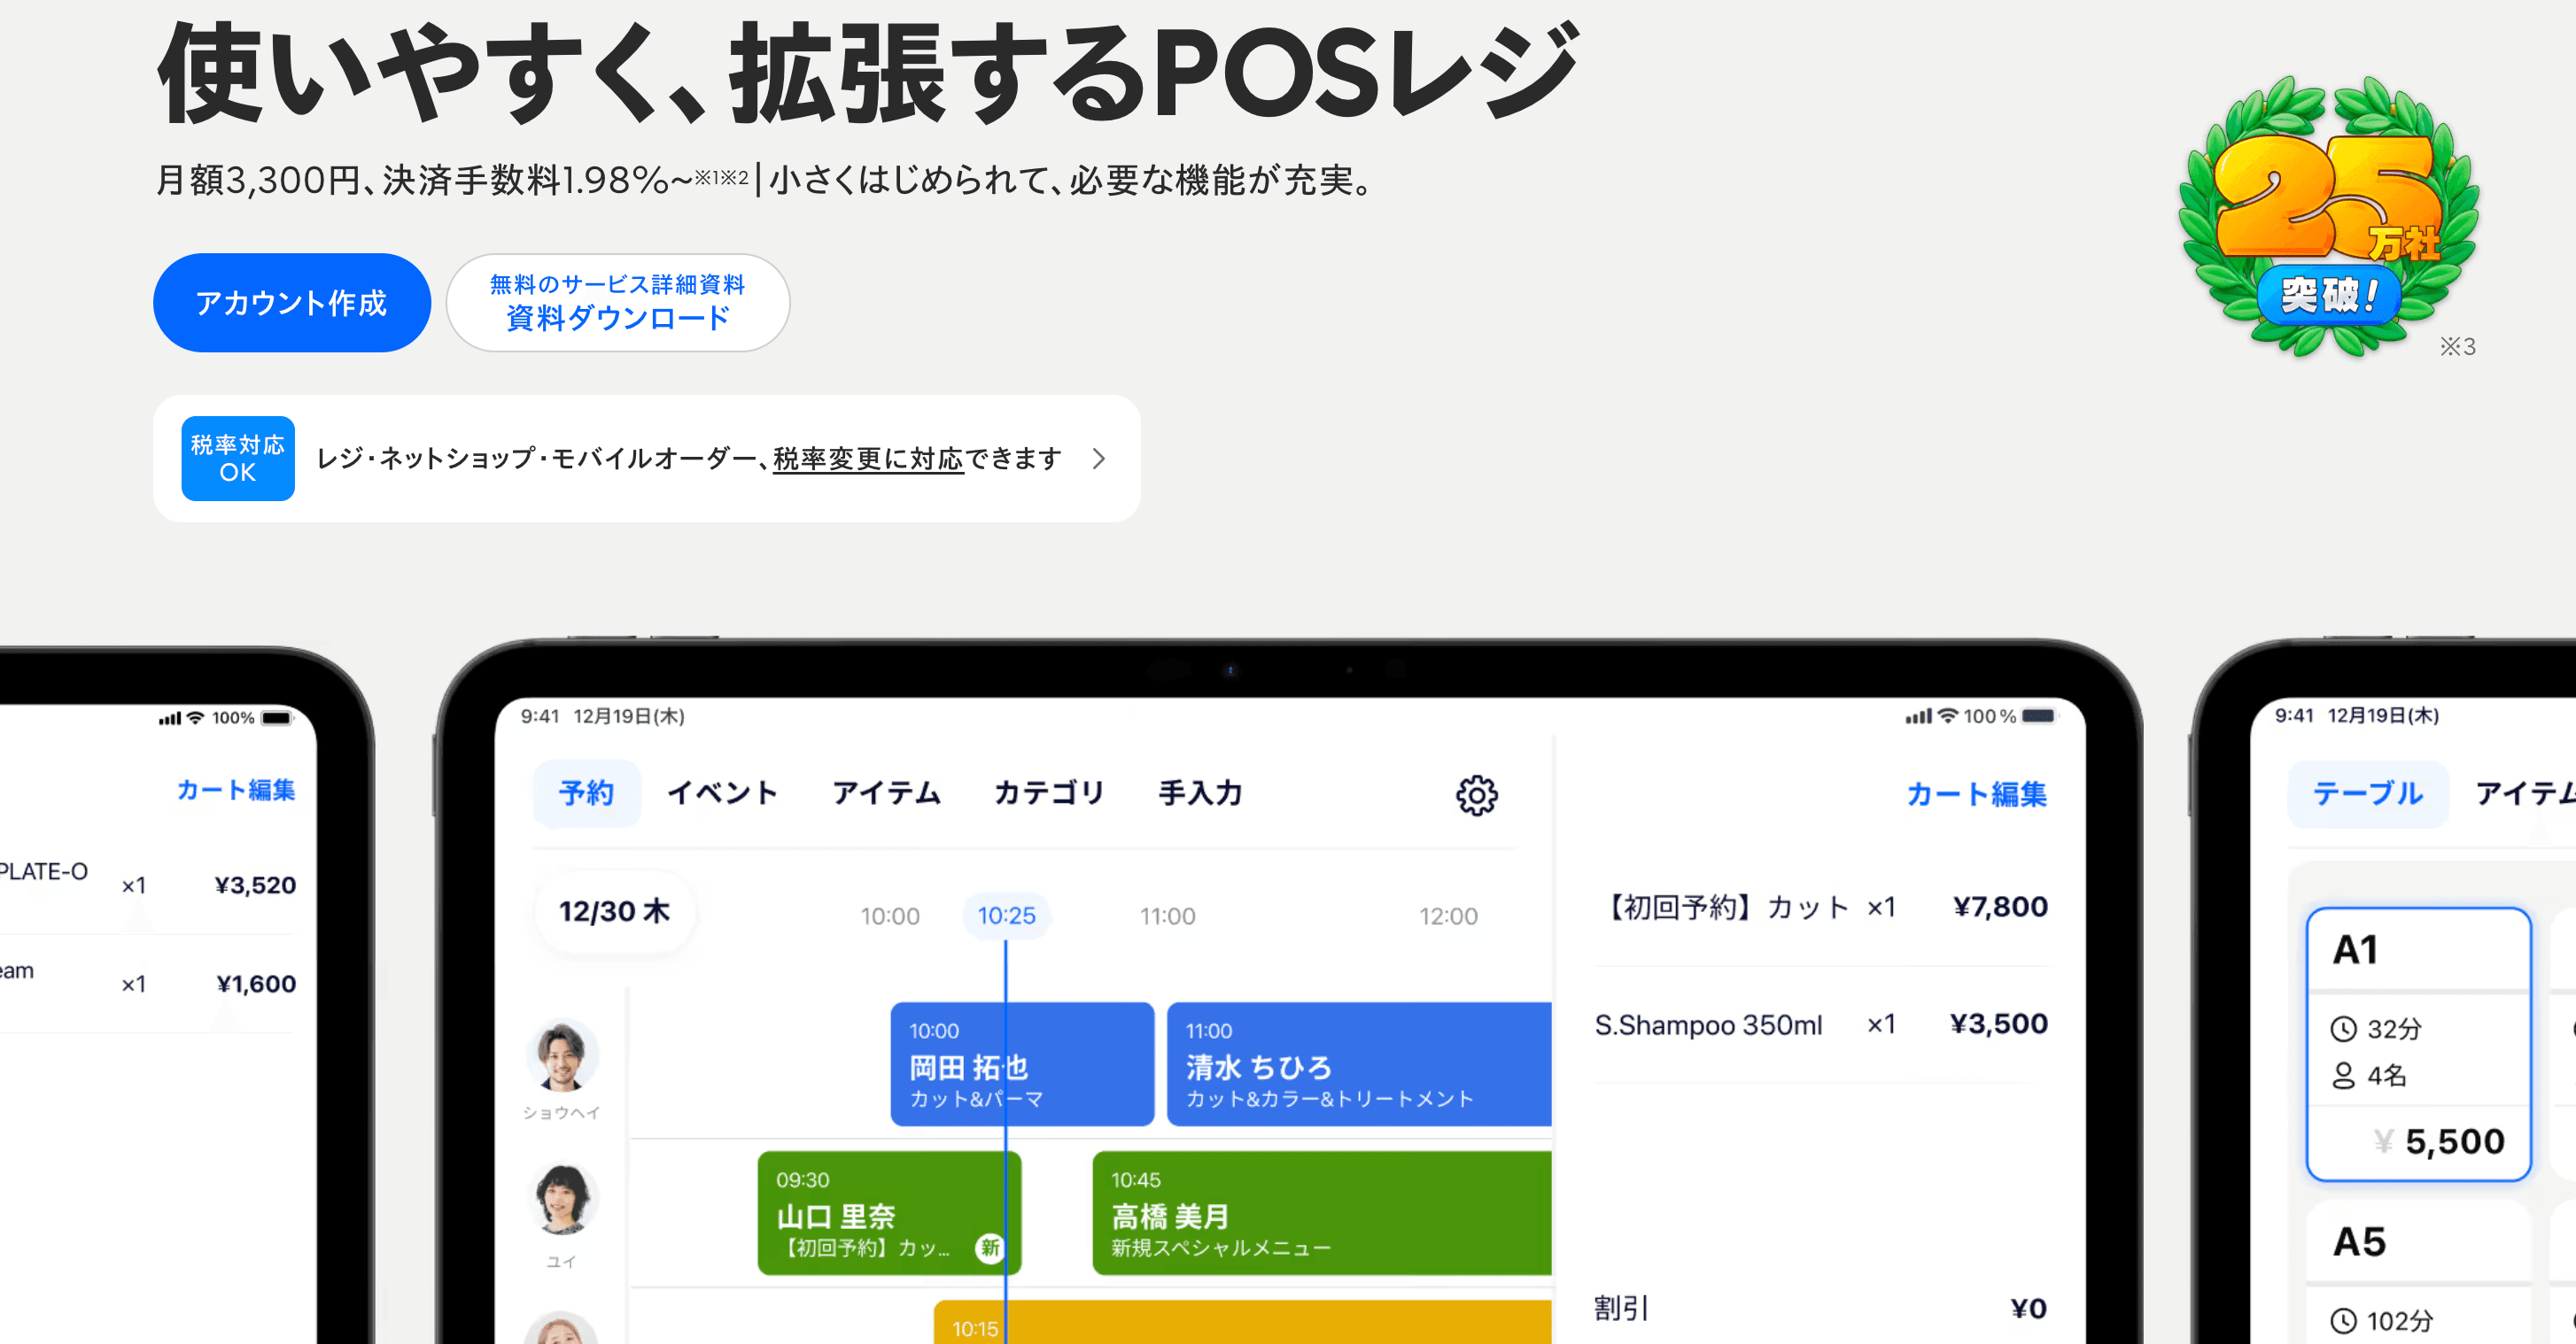Click the 割引 discount row label
This screenshot has width=2576, height=1344.
[1621, 1308]
